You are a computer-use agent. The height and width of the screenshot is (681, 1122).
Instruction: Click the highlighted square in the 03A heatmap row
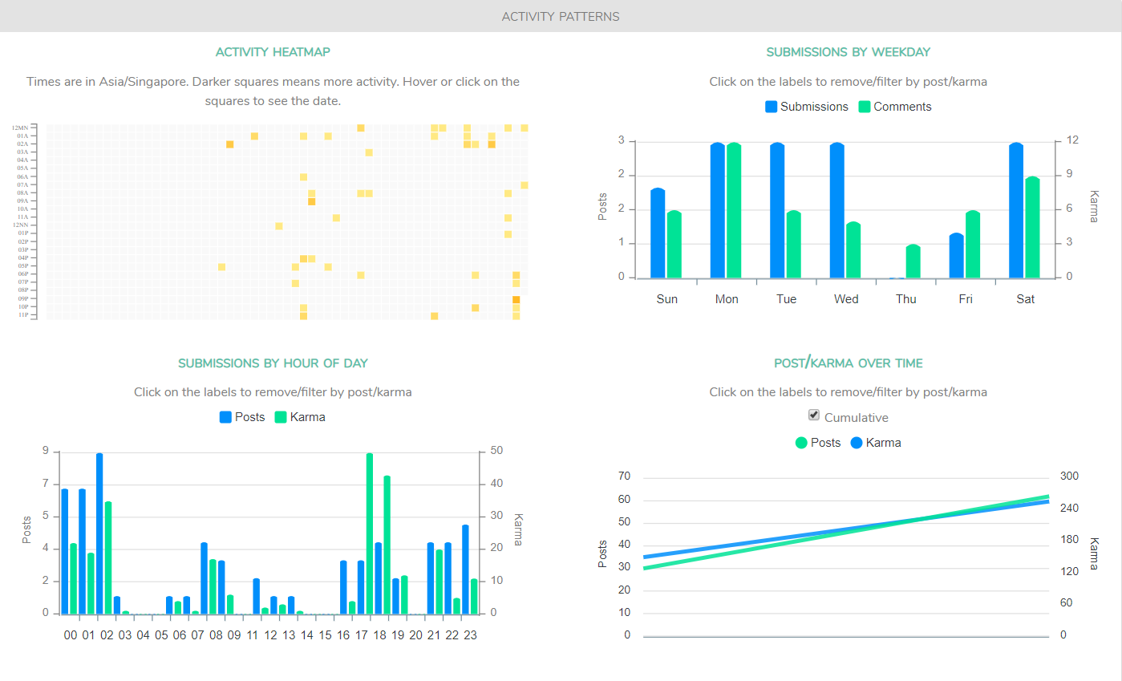click(369, 152)
